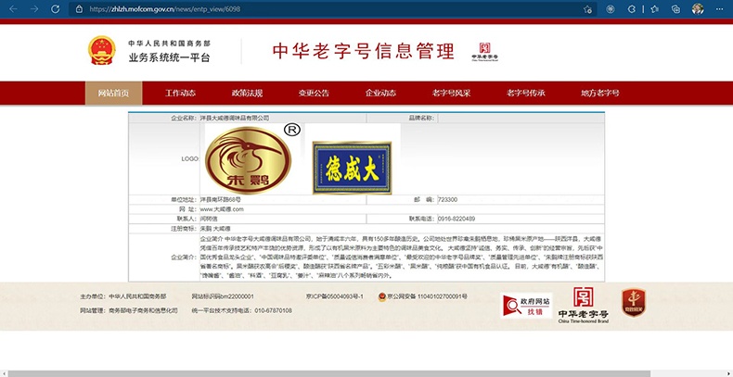Click the address bar URL
This screenshot has height=377, width=733.
(x=165, y=9)
